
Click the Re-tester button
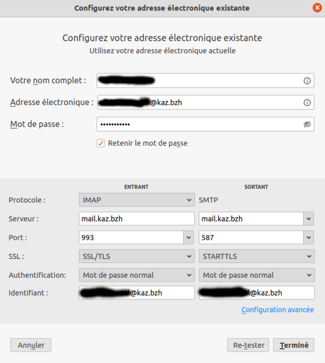pos(248,345)
